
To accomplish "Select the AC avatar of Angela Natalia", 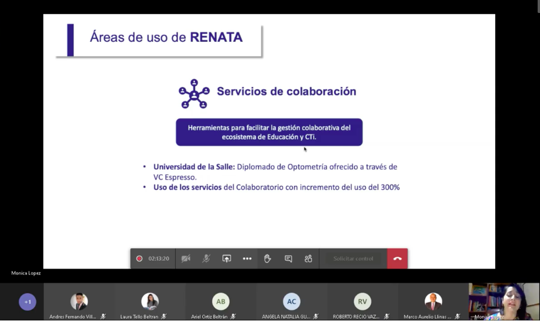I will [x=292, y=302].
